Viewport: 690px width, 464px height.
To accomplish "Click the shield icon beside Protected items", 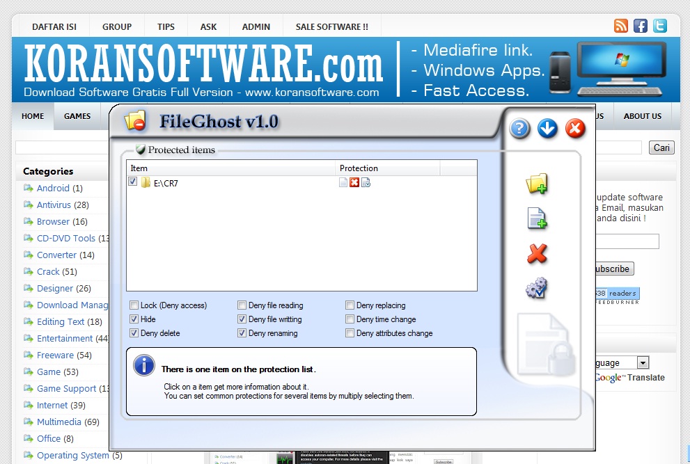I will click(141, 150).
